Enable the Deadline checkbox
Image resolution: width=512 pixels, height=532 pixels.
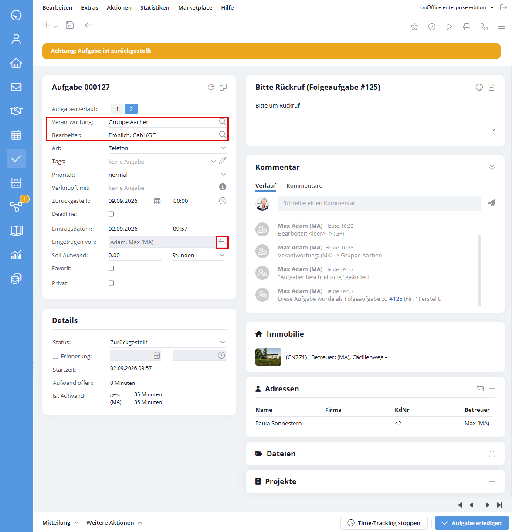[111, 214]
